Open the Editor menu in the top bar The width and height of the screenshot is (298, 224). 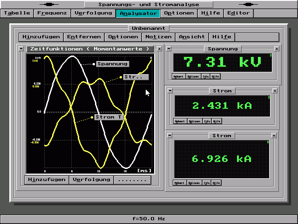238,13
